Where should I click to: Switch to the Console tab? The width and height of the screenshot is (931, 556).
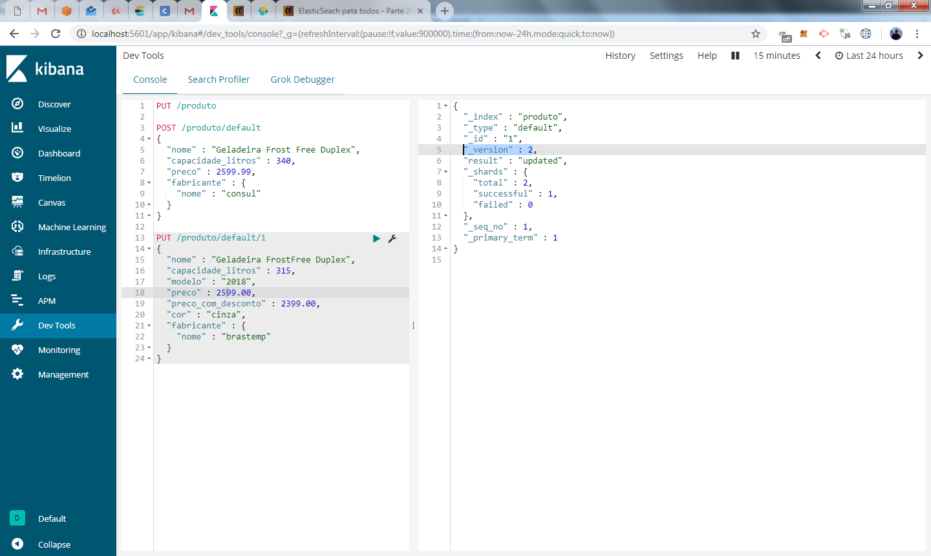point(150,80)
